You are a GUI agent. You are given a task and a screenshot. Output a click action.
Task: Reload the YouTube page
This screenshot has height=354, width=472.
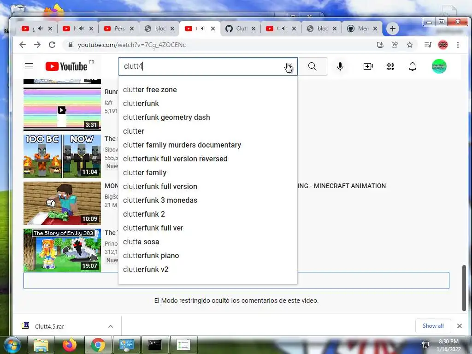tap(52, 45)
